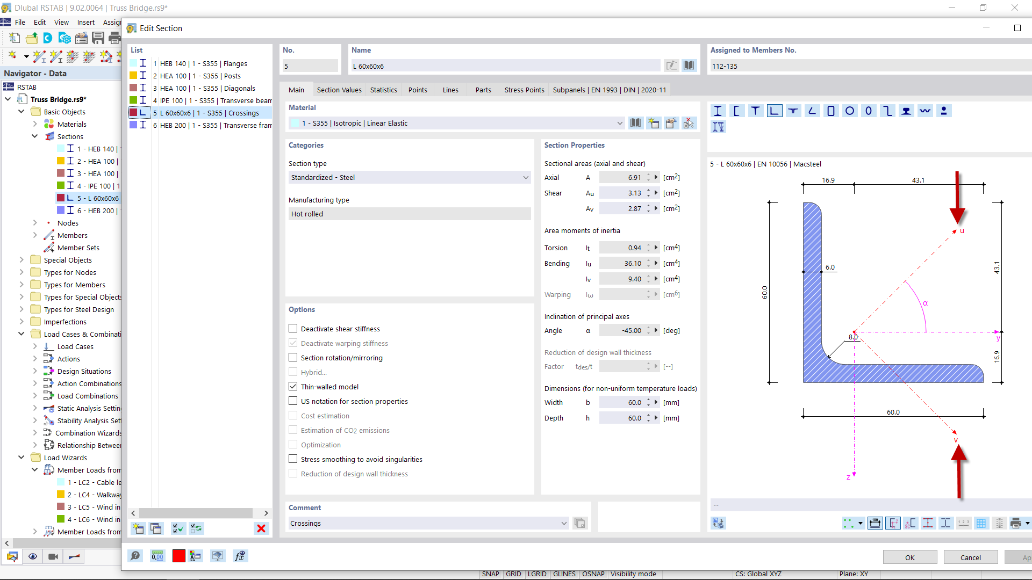
Task: Choose the T-section shape icon
Action: (x=755, y=111)
